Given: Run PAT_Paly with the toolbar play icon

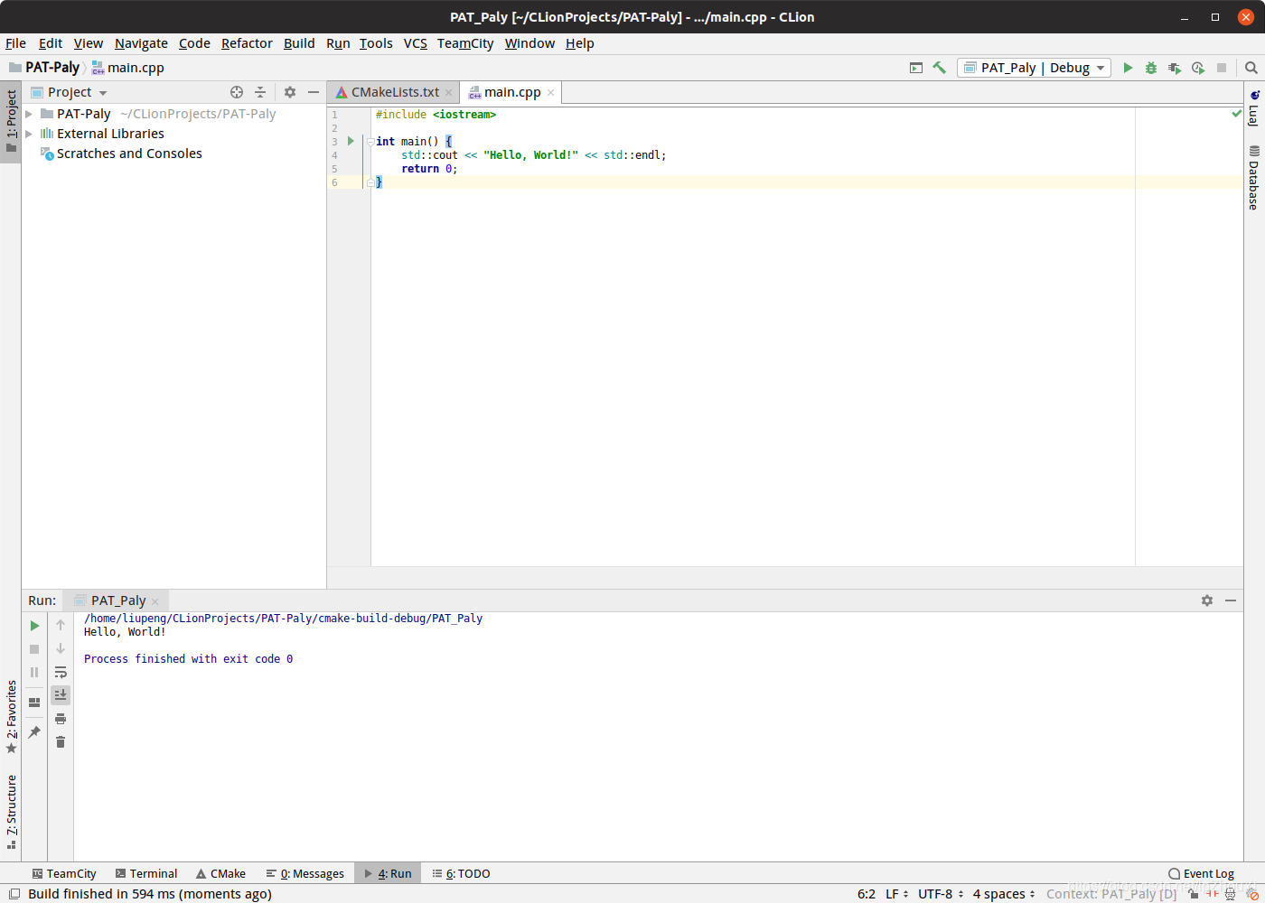Looking at the screenshot, I should point(1128,68).
